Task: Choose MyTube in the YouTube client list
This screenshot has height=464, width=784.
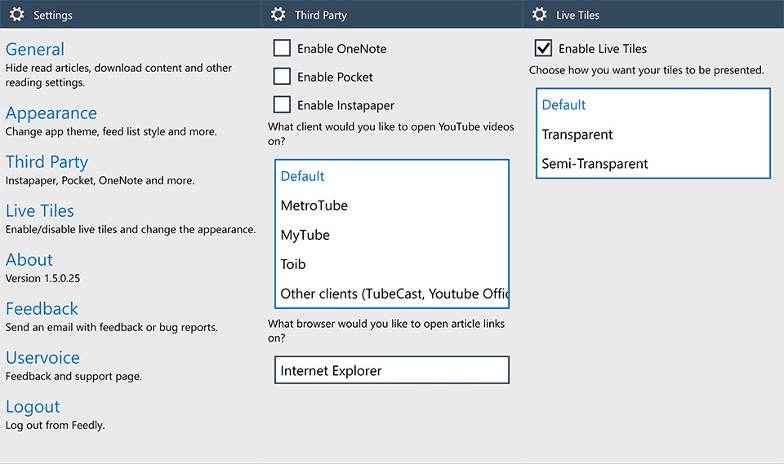Action: pyautogui.click(x=305, y=235)
